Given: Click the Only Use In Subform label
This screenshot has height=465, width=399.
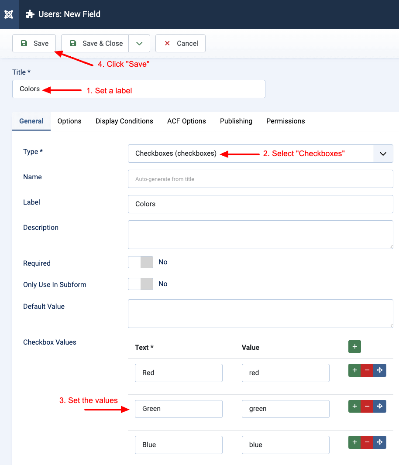Looking at the screenshot, I should [55, 285].
